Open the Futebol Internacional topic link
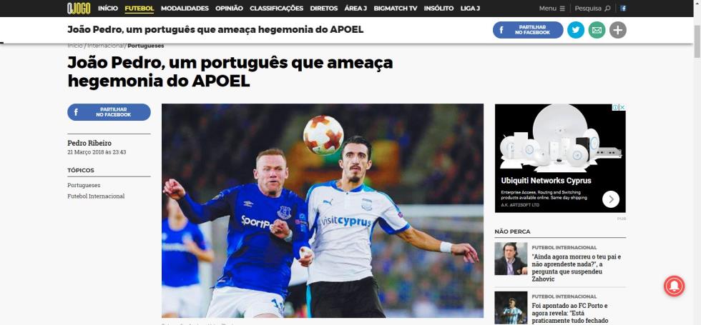701x325 pixels. [x=96, y=196]
